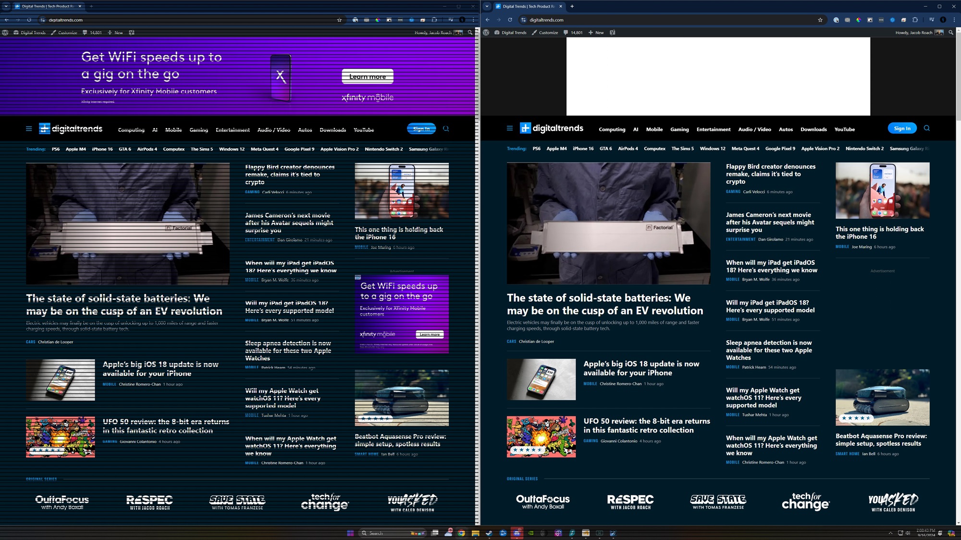Click Sign In button on right browser
The height and width of the screenshot is (540, 961).
click(x=902, y=128)
